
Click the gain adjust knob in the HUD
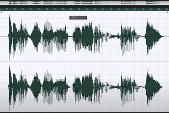pyautogui.click(x=75, y=17)
